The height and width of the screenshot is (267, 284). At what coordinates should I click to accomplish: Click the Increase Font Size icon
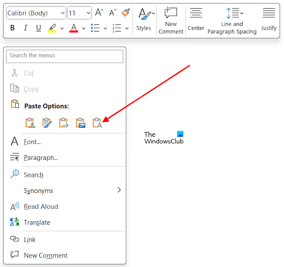pyautogui.click(x=99, y=13)
